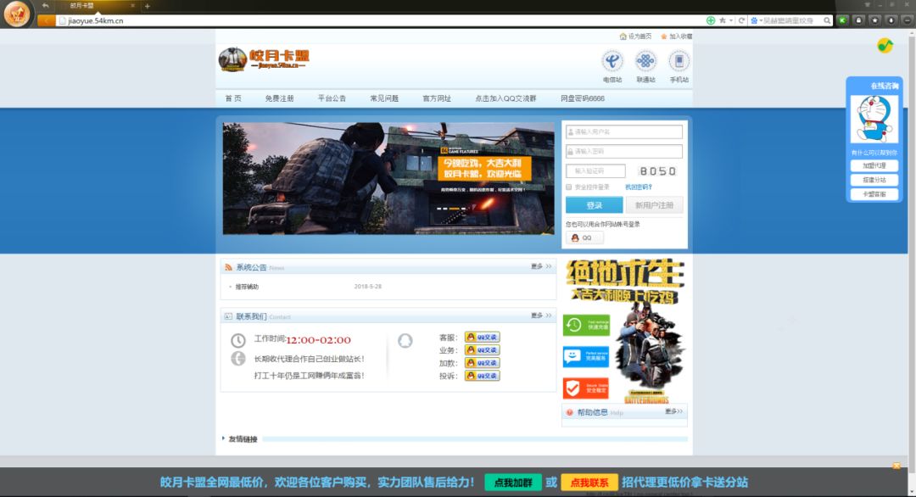The image size is (916, 497).
Task: Click the browser address bar URL
Action: [95, 20]
